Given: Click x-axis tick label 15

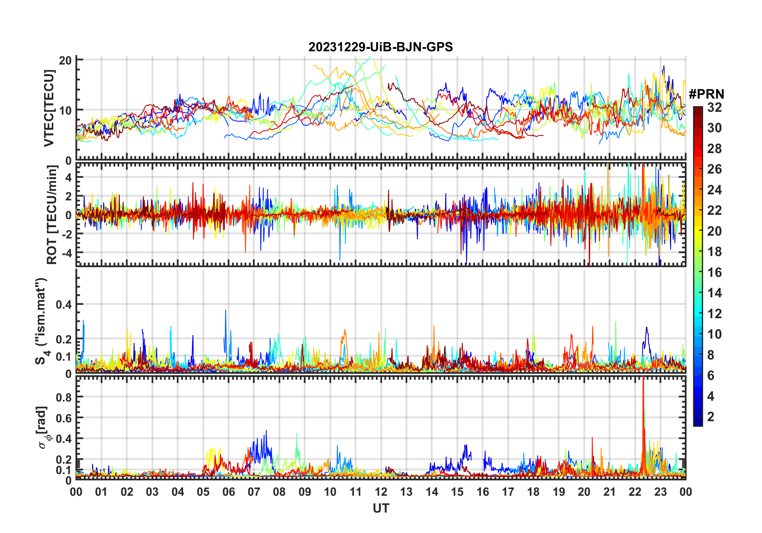Looking at the screenshot, I should [457, 492].
